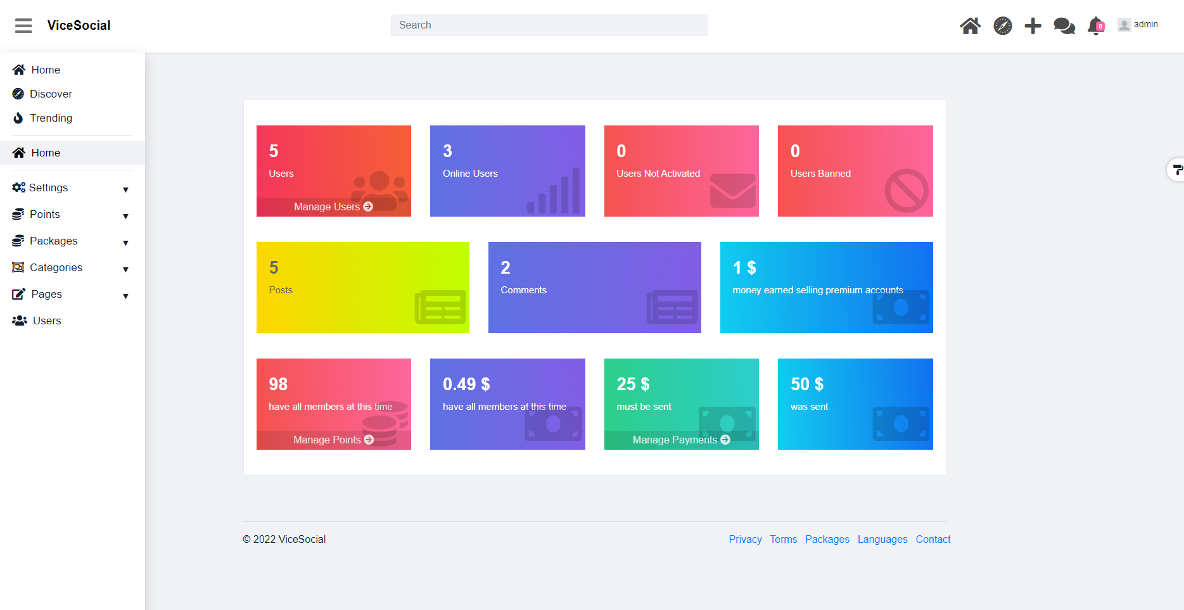1184x610 pixels.
Task: Focus the Search input field
Action: 549,25
